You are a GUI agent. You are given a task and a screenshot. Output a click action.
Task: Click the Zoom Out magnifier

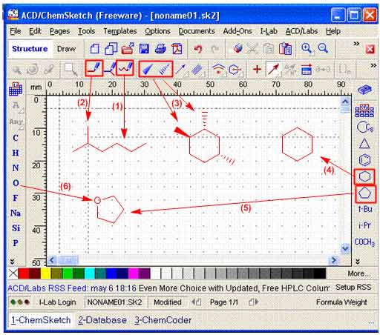coord(323,48)
